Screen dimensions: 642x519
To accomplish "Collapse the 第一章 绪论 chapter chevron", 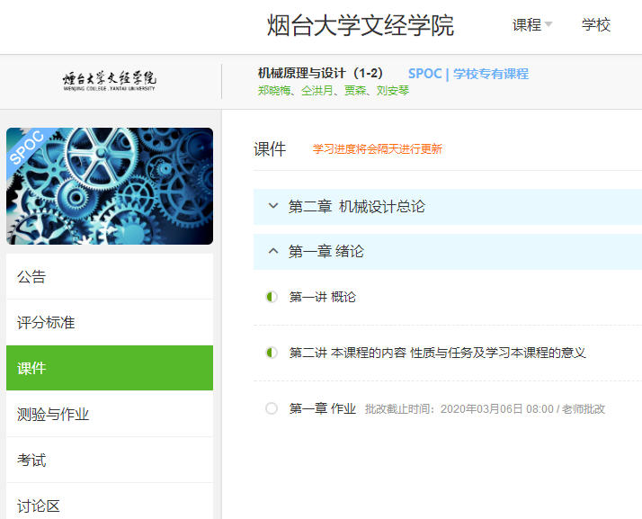I will coord(273,252).
